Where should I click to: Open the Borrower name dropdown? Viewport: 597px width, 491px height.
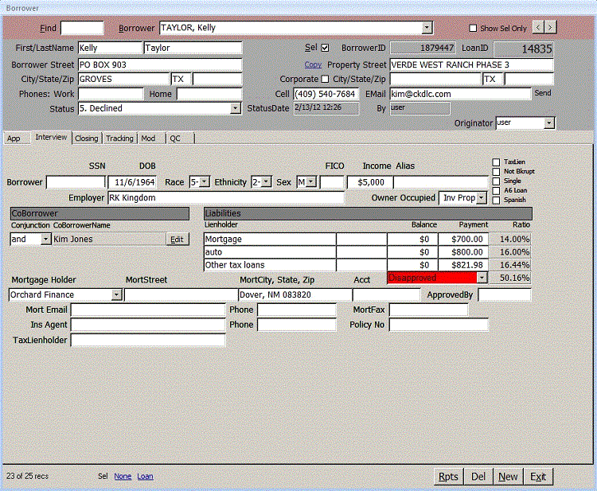[427, 28]
